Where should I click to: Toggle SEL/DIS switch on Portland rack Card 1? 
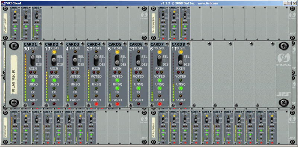pyautogui.click(x=15, y=16)
